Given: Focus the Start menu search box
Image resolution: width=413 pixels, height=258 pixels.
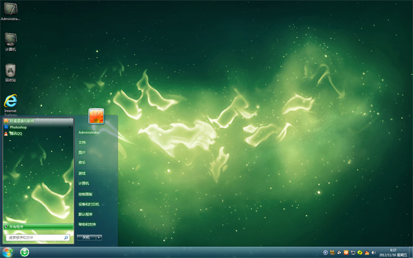Looking at the screenshot, I should (x=38, y=238).
